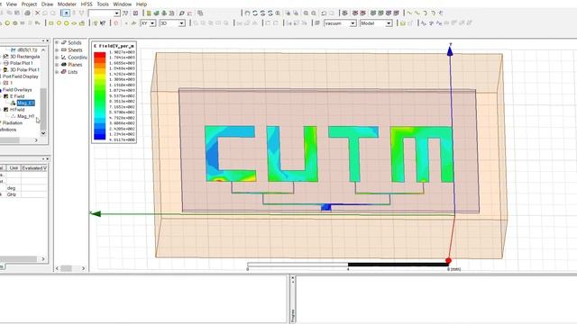Click the Draw rectangle tool icon
577x324 pixels.
(51, 23)
